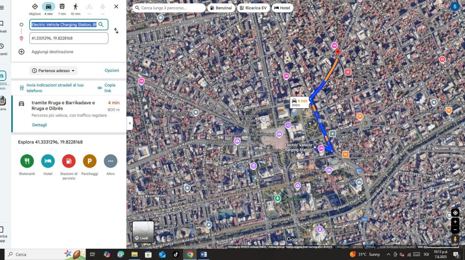
Task: Add another destination
Action: [x=52, y=52]
